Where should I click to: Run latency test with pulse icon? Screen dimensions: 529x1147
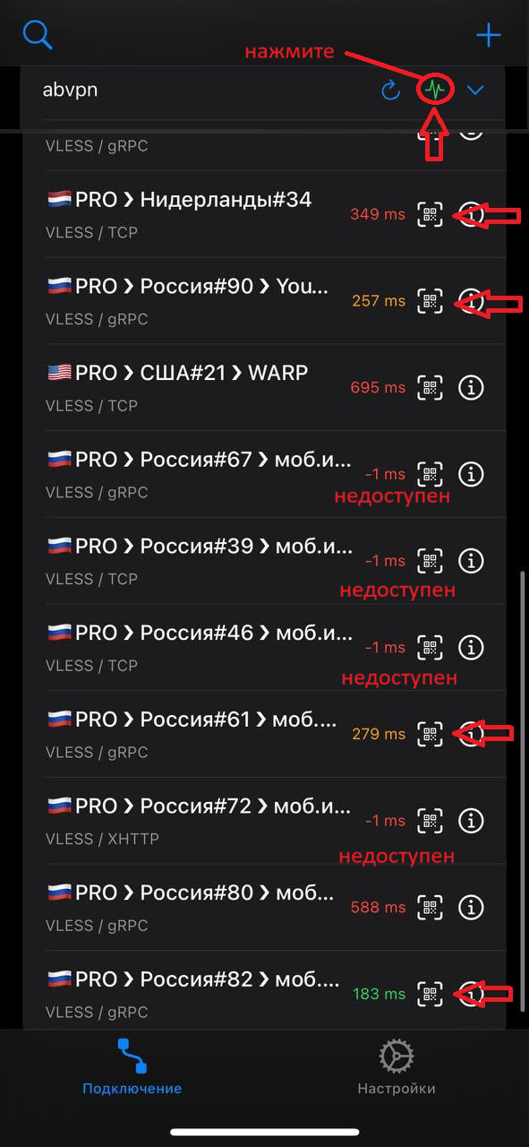[x=436, y=90]
